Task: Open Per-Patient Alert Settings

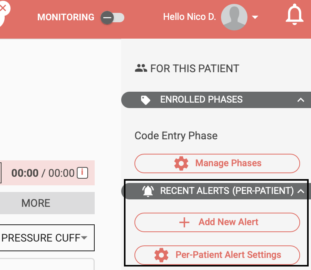Action: point(217,255)
